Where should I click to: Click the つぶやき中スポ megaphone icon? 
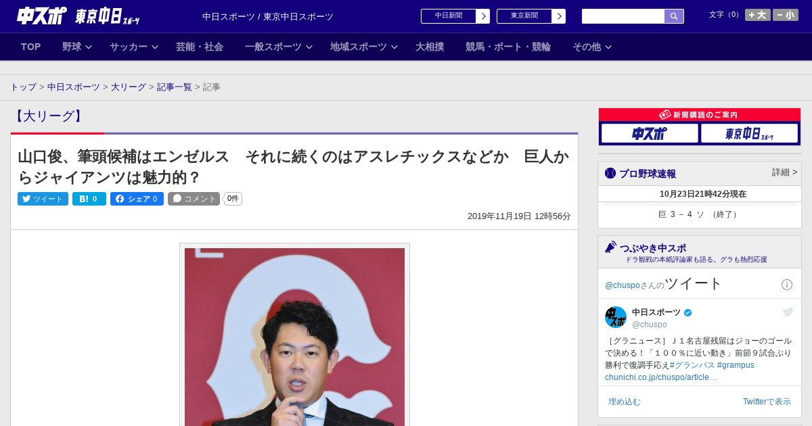(610, 247)
